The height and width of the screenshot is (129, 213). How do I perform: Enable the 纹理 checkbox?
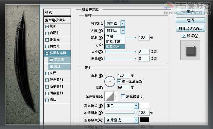pos(51,67)
